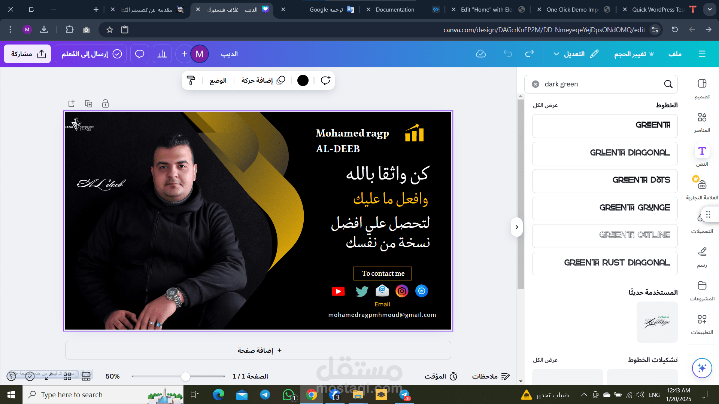Viewport: 719px width, 404px height.
Task: Click the redo arrow icon
Action: pos(529,54)
